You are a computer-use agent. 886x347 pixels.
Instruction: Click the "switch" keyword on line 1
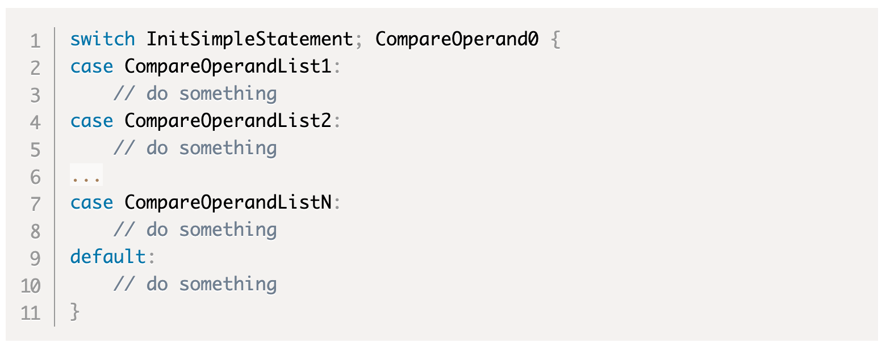click(x=102, y=40)
